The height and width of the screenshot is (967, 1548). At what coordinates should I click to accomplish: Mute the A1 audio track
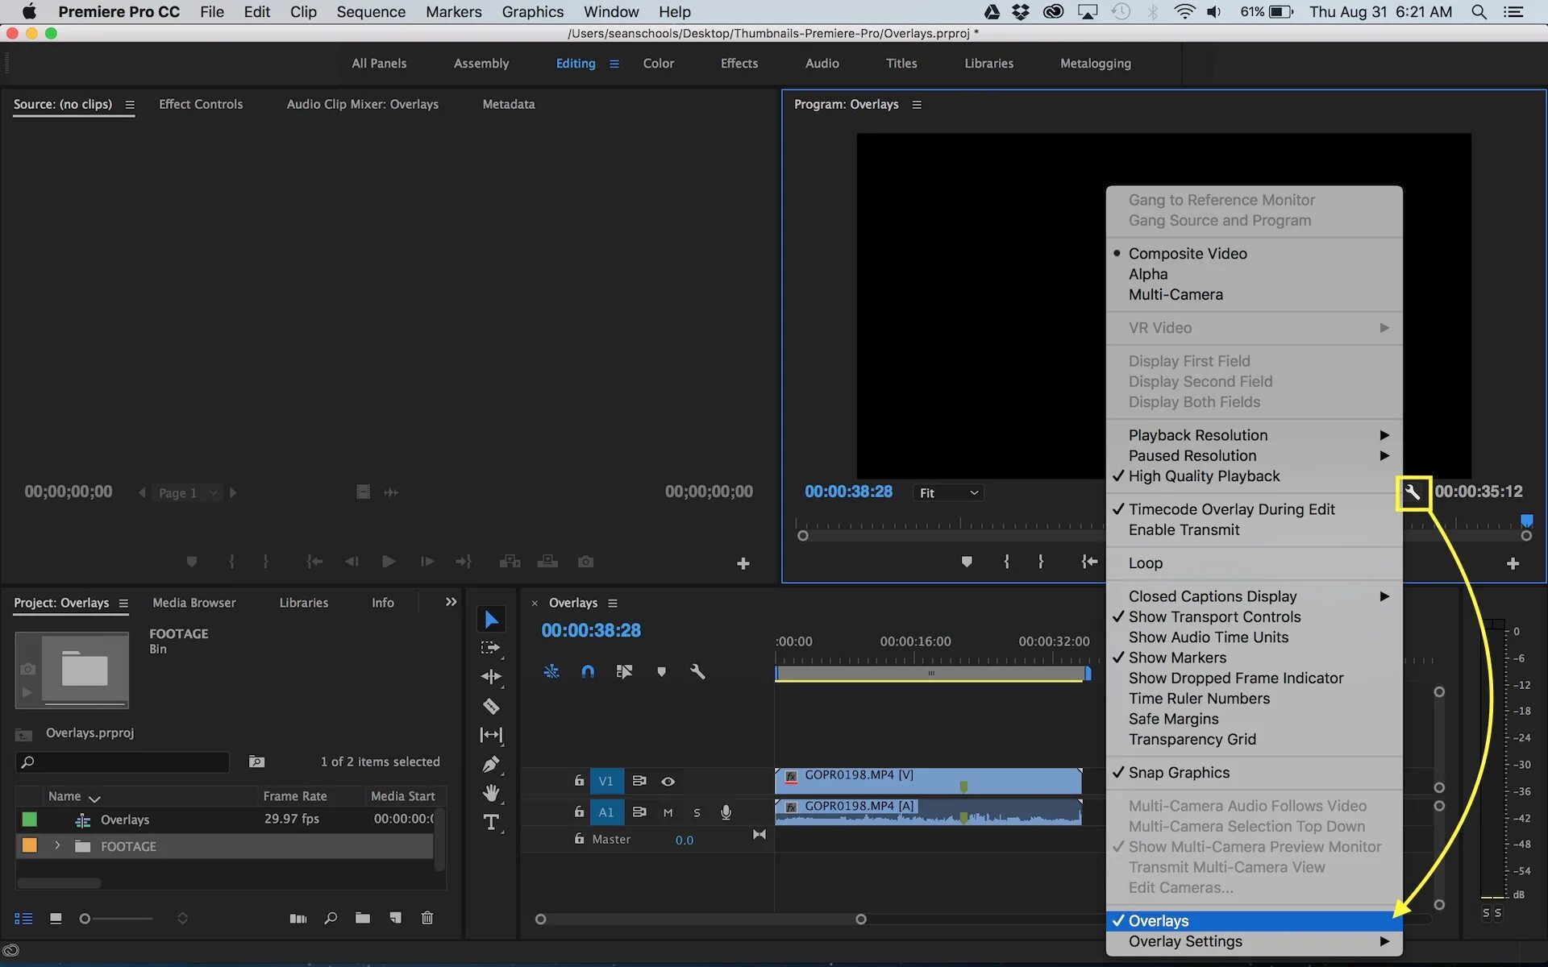pyautogui.click(x=668, y=812)
